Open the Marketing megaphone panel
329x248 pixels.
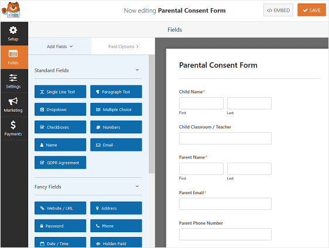click(x=13, y=105)
